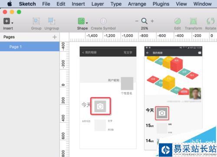Click camera placeholder in the wireframe artboard
The width and height of the screenshot is (217, 157).
pos(100,106)
